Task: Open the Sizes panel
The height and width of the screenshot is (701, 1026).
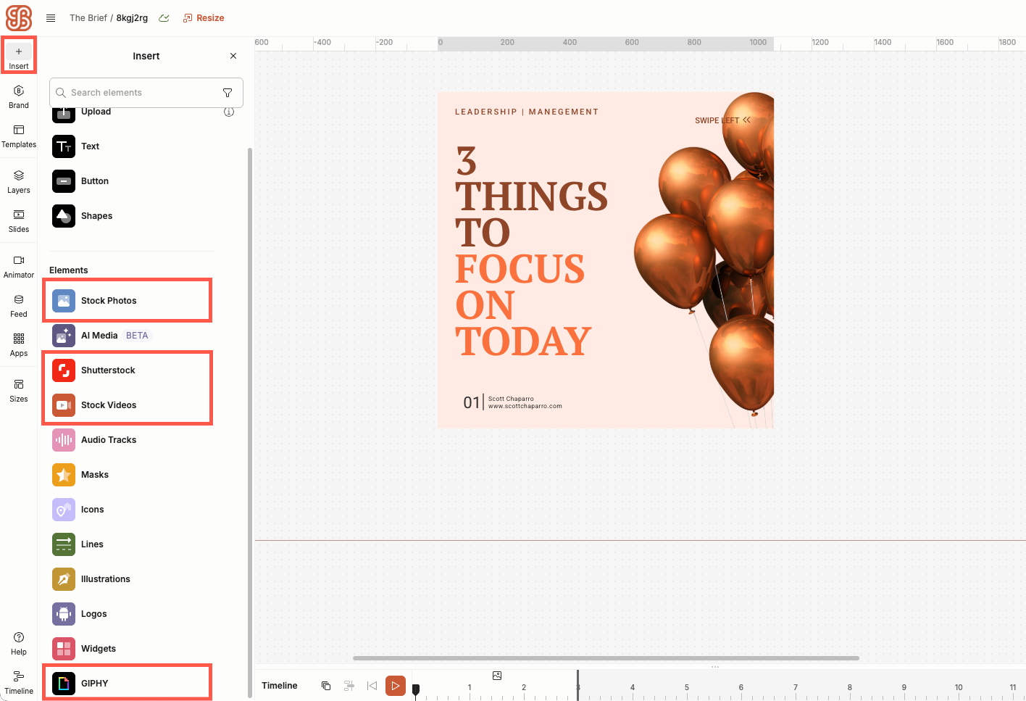Action: click(19, 390)
